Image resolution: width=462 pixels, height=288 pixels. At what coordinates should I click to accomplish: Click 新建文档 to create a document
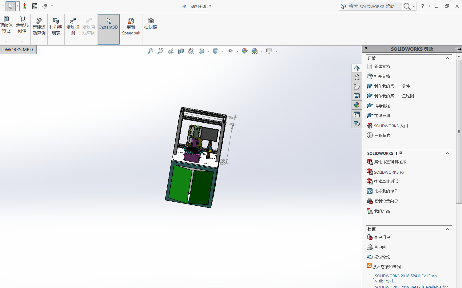[x=382, y=66]
